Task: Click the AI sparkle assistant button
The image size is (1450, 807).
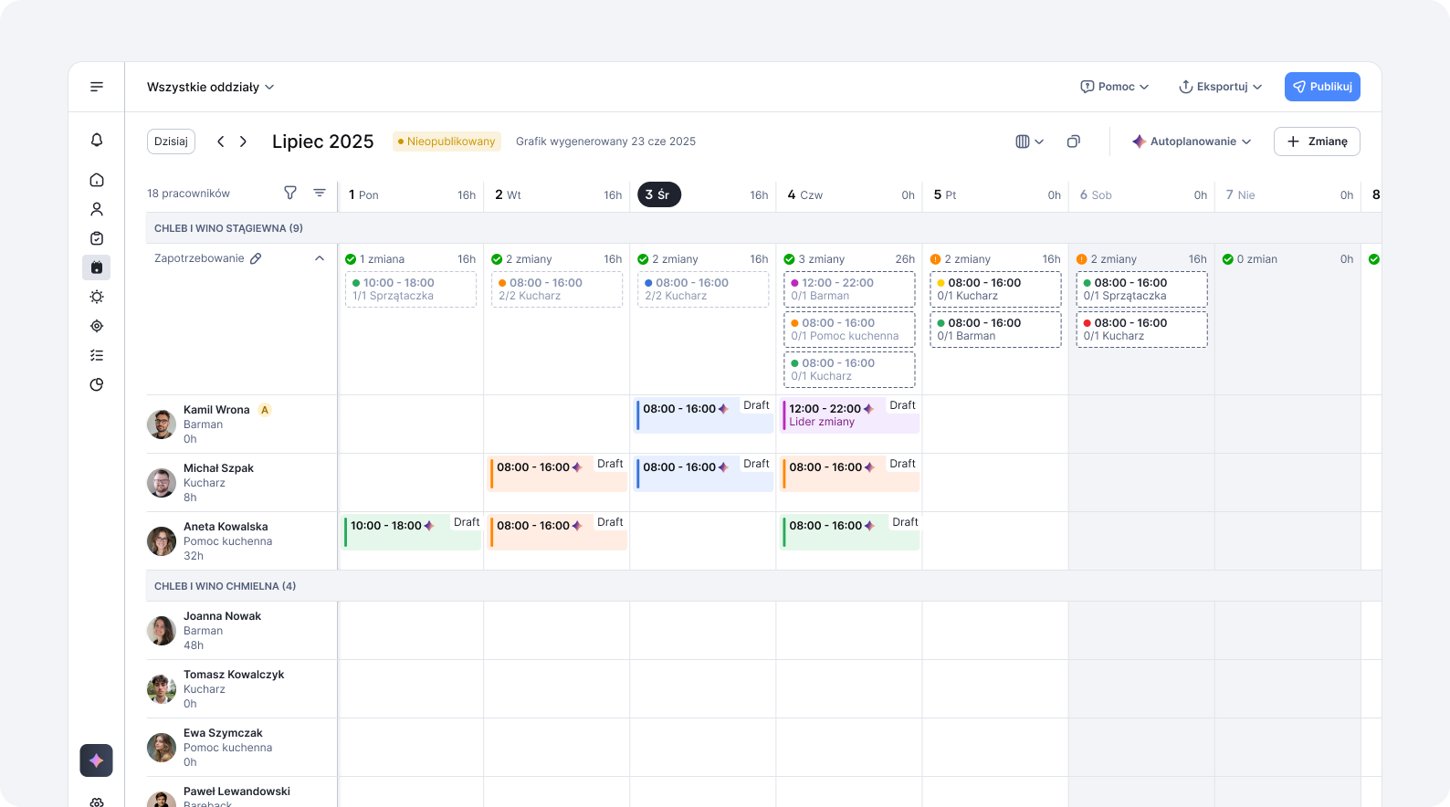Action: [x=97, y=760]
